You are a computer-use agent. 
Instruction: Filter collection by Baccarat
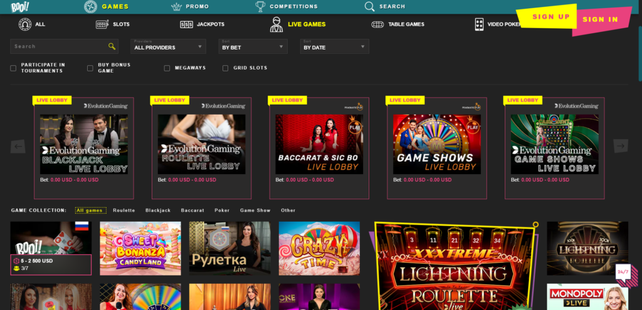pos(192,210)
